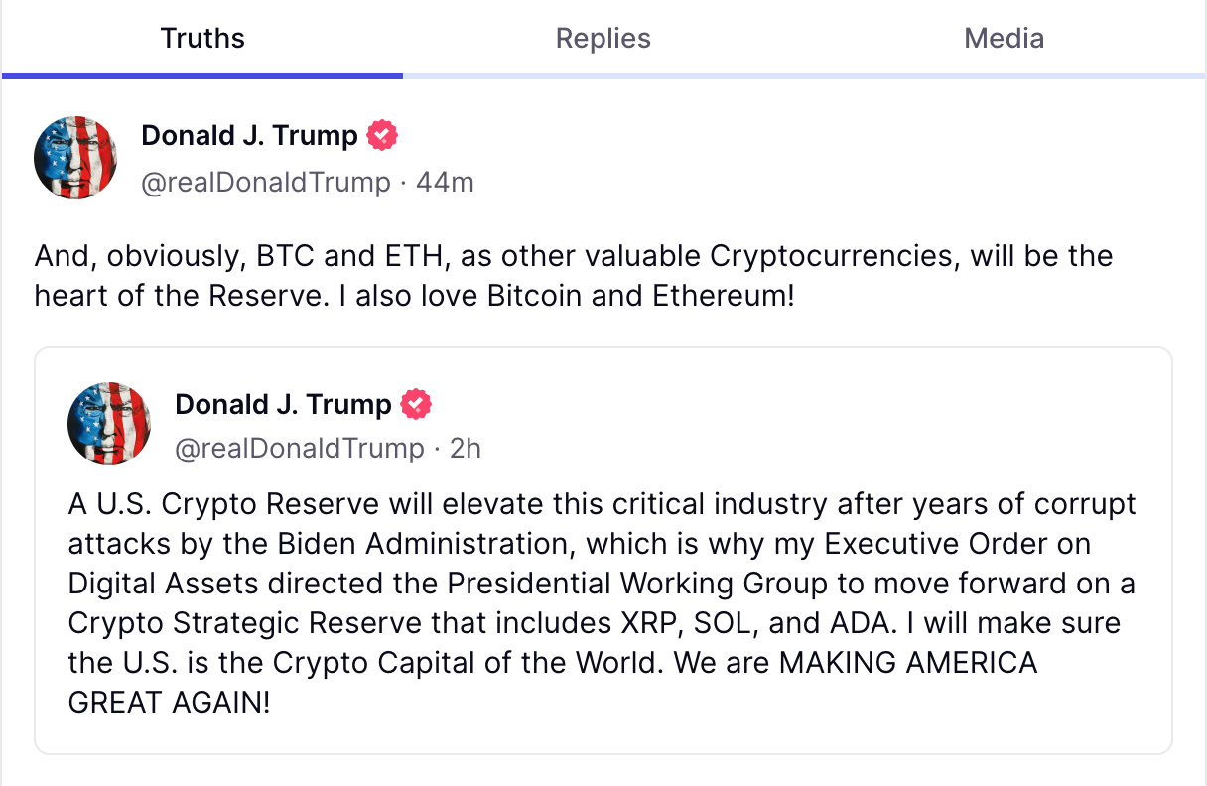Open the quoted U.S. Crypto Reserve post card
Viewport: 1207px width, 786px height.
(603, 551)
